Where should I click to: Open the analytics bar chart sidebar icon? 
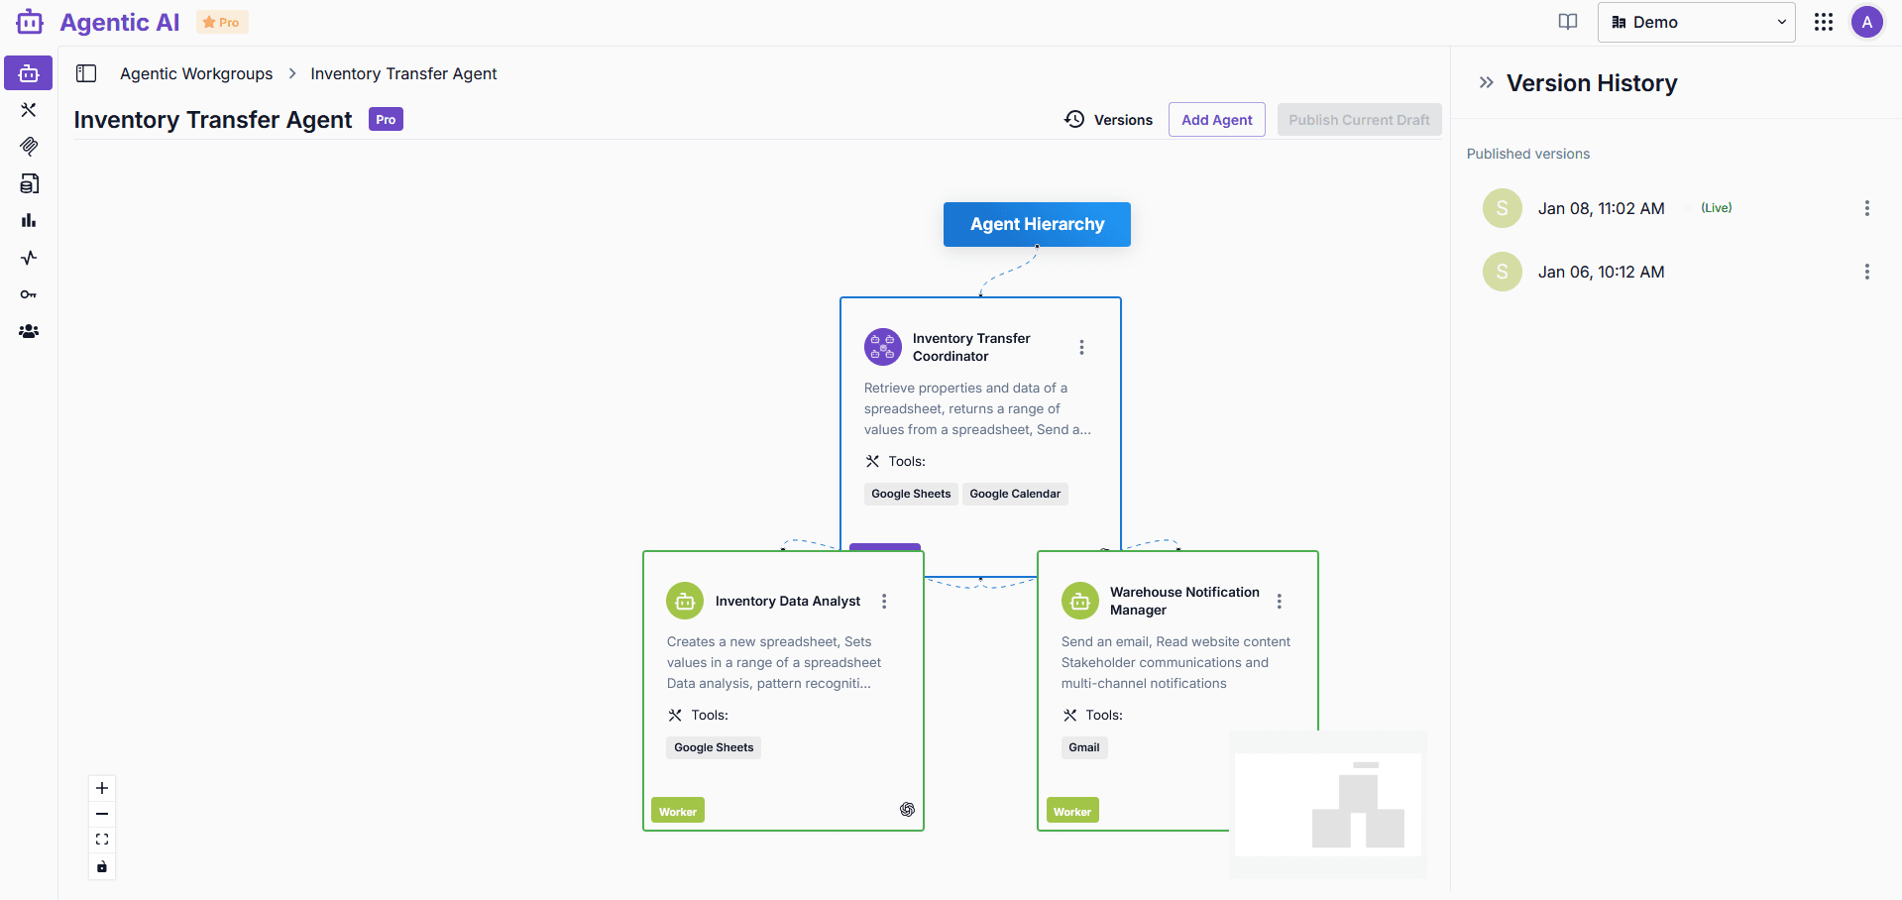click(x=29, y=220)
